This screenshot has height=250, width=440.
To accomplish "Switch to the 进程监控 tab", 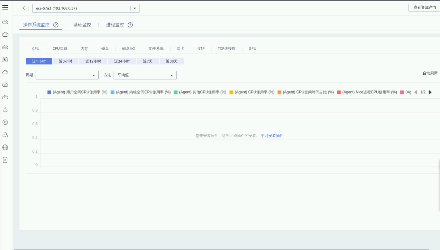I will tap(115, 25).
